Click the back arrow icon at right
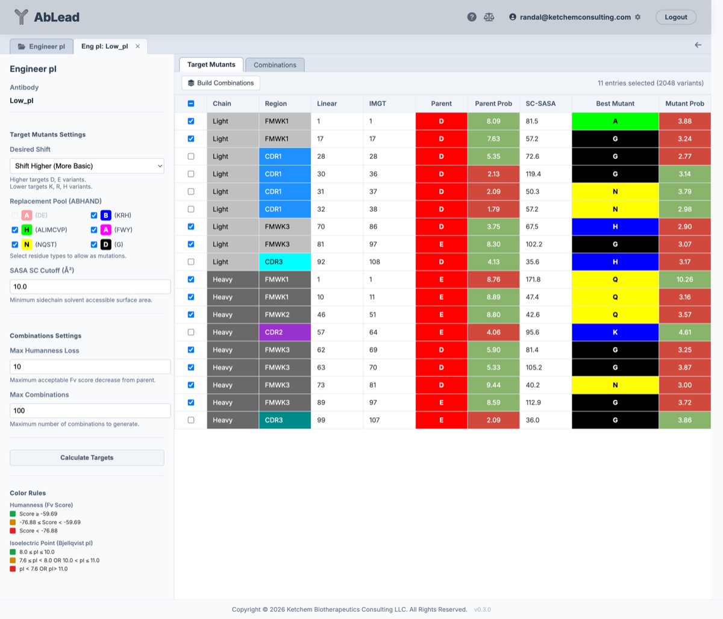The height and width of the screenshot is (619, 723). (698, 45)
